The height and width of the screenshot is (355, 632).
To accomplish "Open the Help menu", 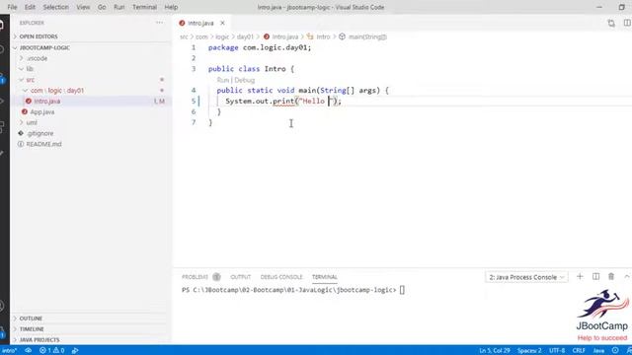I will click(171, 7).
